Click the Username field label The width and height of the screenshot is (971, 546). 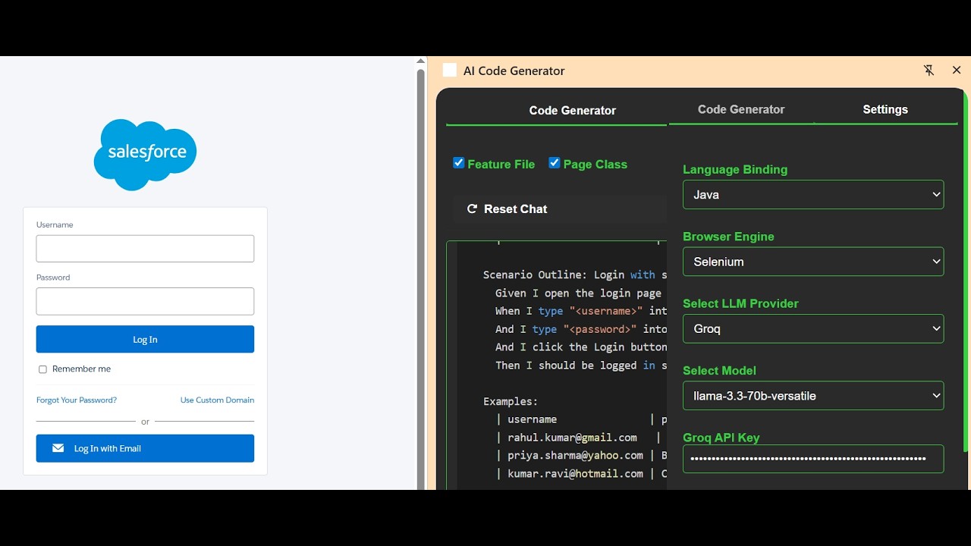[x=55, y=225]
